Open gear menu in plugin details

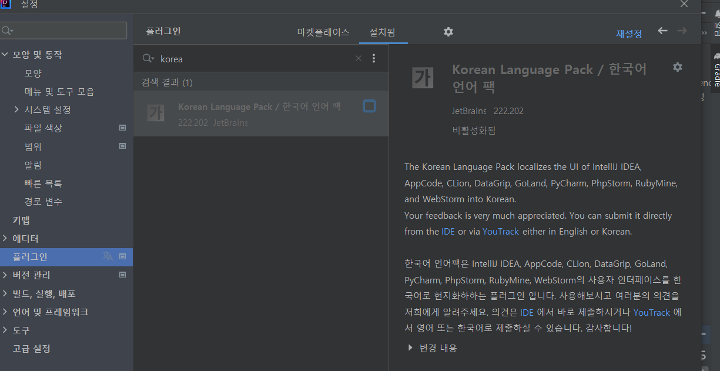[678, 67]
